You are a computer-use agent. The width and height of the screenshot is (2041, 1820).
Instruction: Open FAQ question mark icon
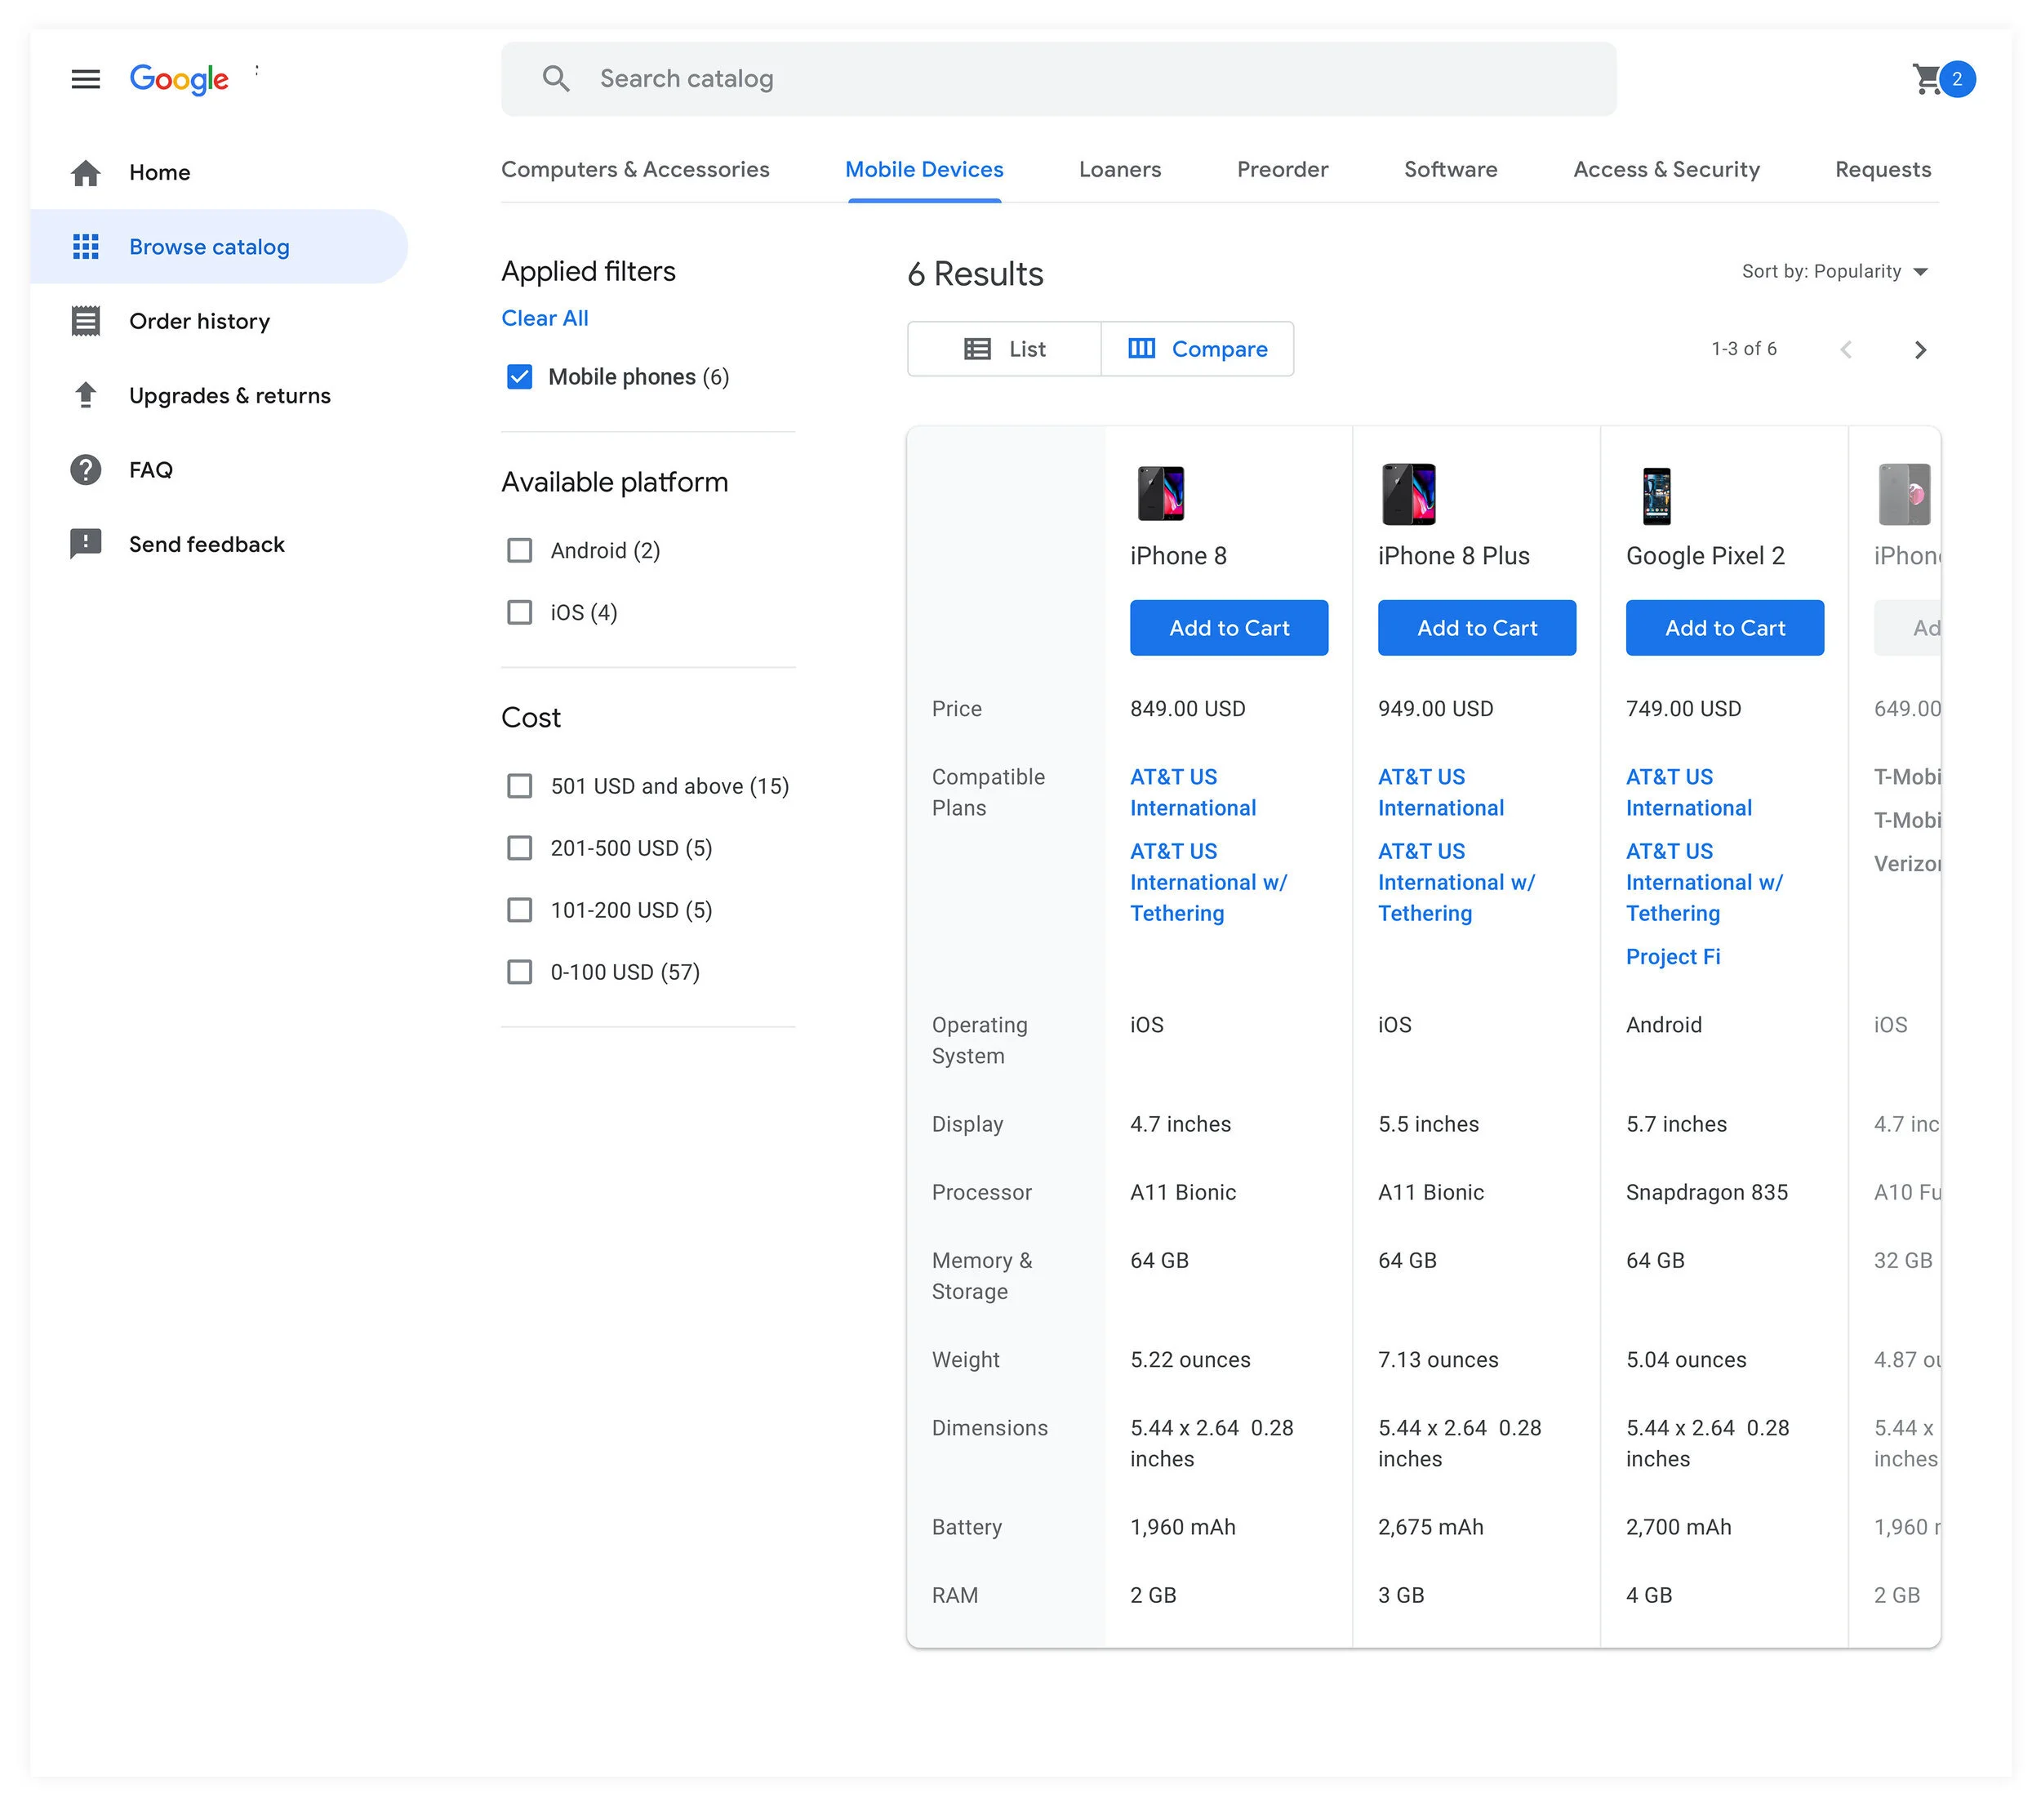point(86,470)
